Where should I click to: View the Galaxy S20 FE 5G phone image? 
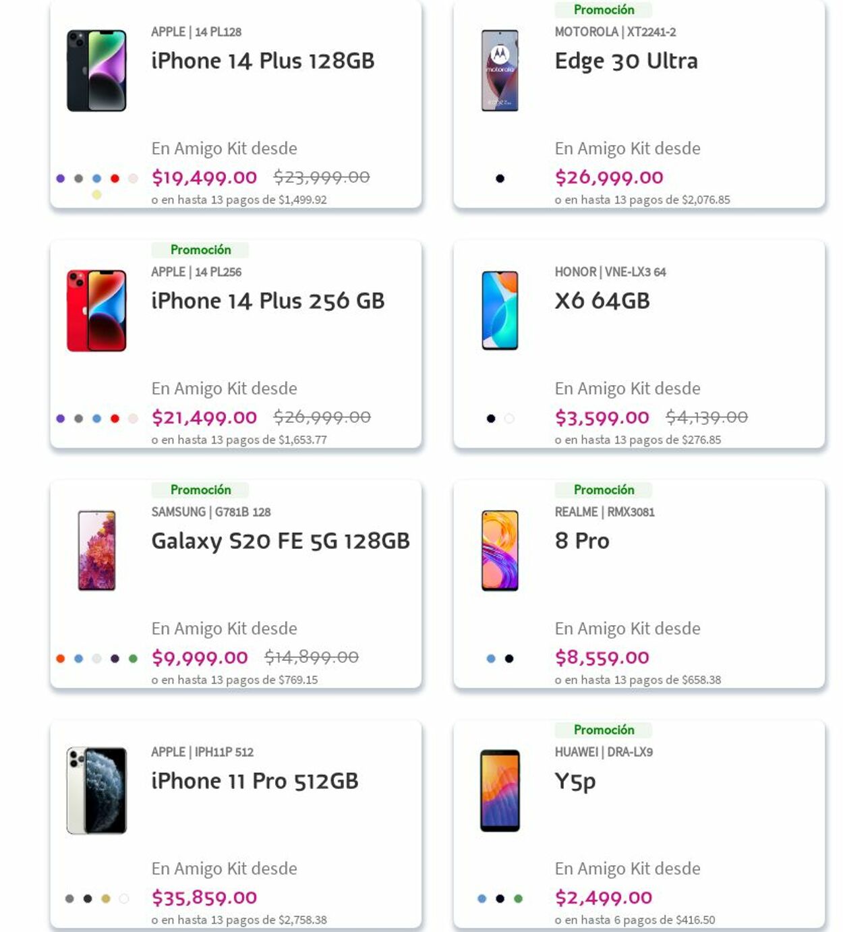(x=96, y=551)
